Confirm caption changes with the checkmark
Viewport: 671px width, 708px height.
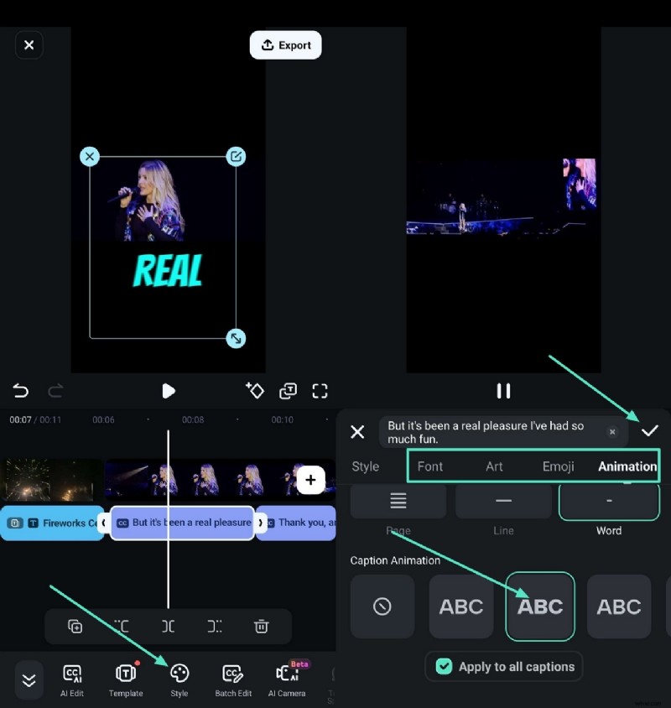[x=650, y=431]
